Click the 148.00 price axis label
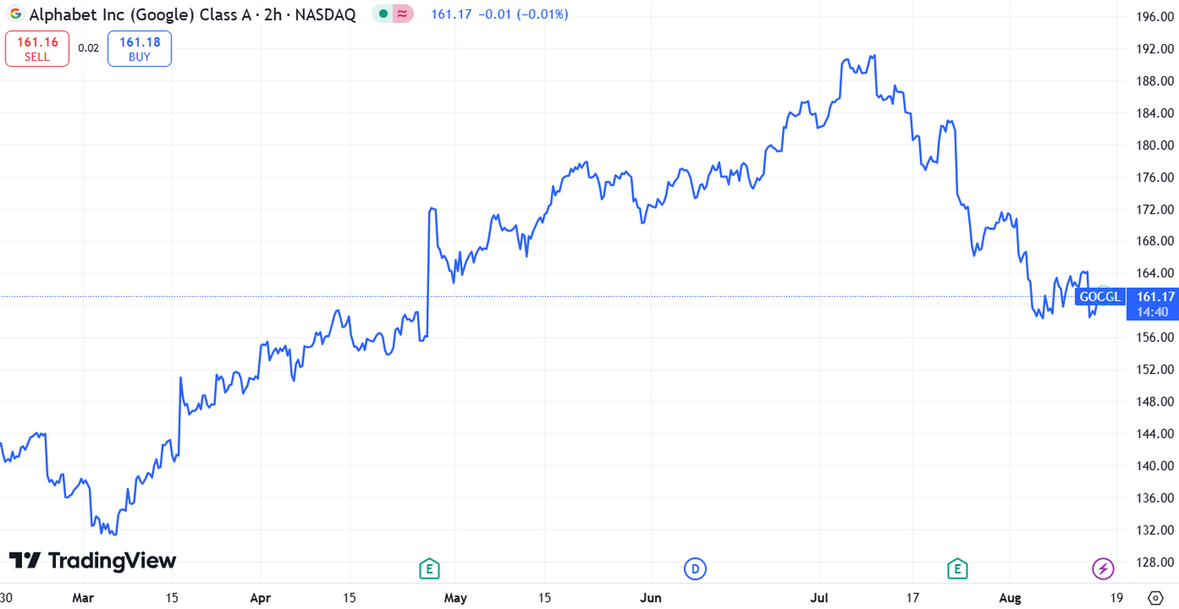The height and width of the screenshot is (609, 1179). pos(1155,402)
